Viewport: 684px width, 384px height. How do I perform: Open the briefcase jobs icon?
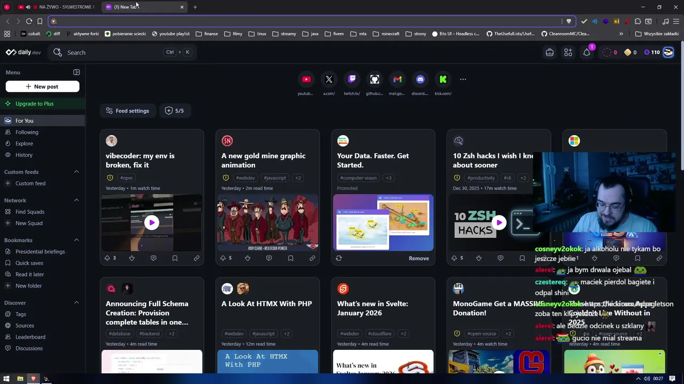tap(549, 52)
